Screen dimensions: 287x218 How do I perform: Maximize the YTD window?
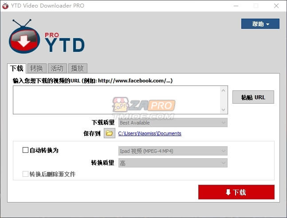[256, 6]
